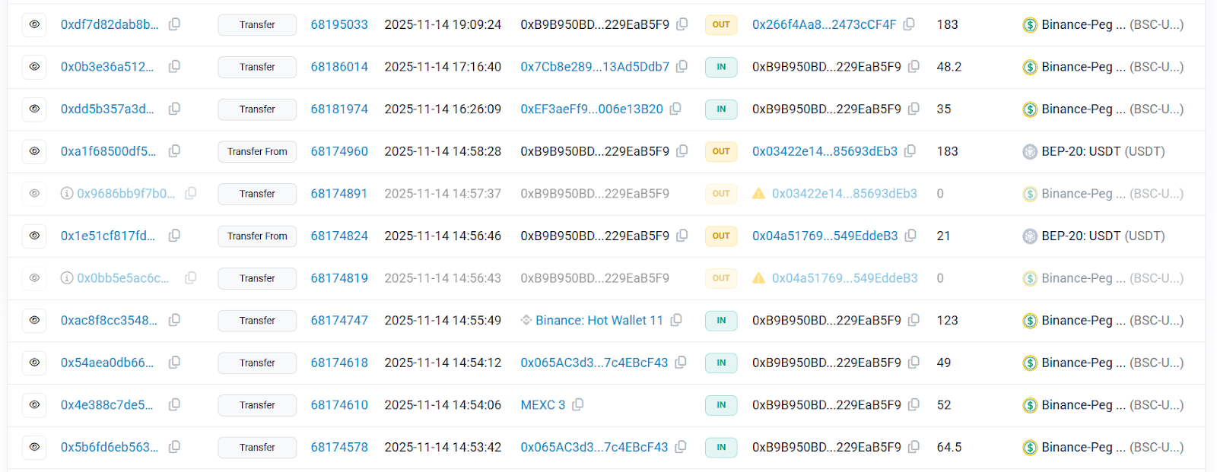1217x472 pixels.
Task: Click warning icon beside 0x03422e14 address
Action: tap(758, 194)
